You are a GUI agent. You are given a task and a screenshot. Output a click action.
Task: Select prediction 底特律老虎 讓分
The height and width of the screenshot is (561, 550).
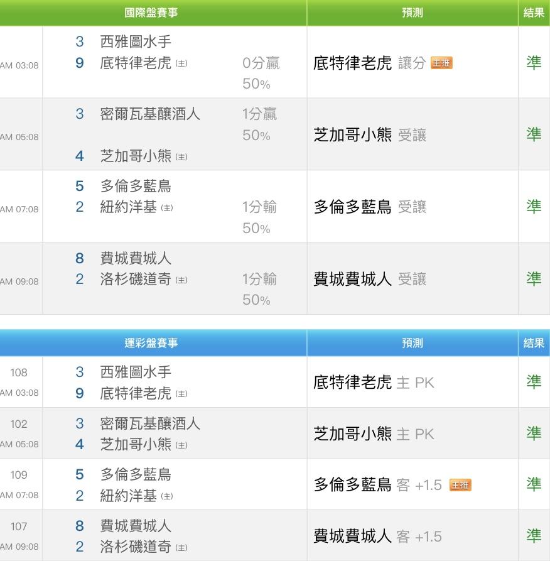click(370, 63)
